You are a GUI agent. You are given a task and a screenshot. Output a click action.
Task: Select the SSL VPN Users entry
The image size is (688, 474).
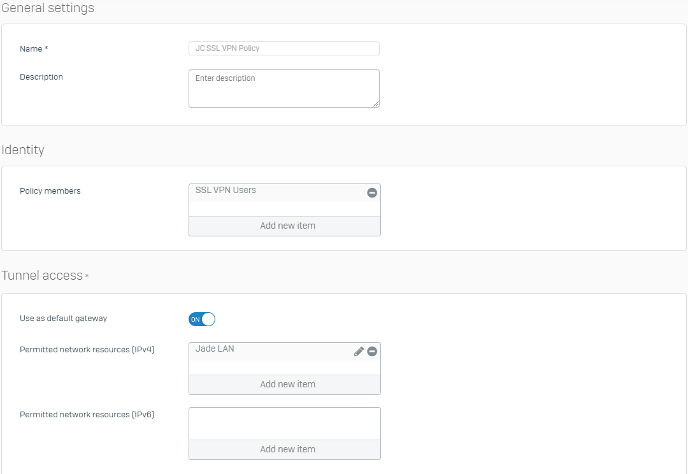[226, 190]
